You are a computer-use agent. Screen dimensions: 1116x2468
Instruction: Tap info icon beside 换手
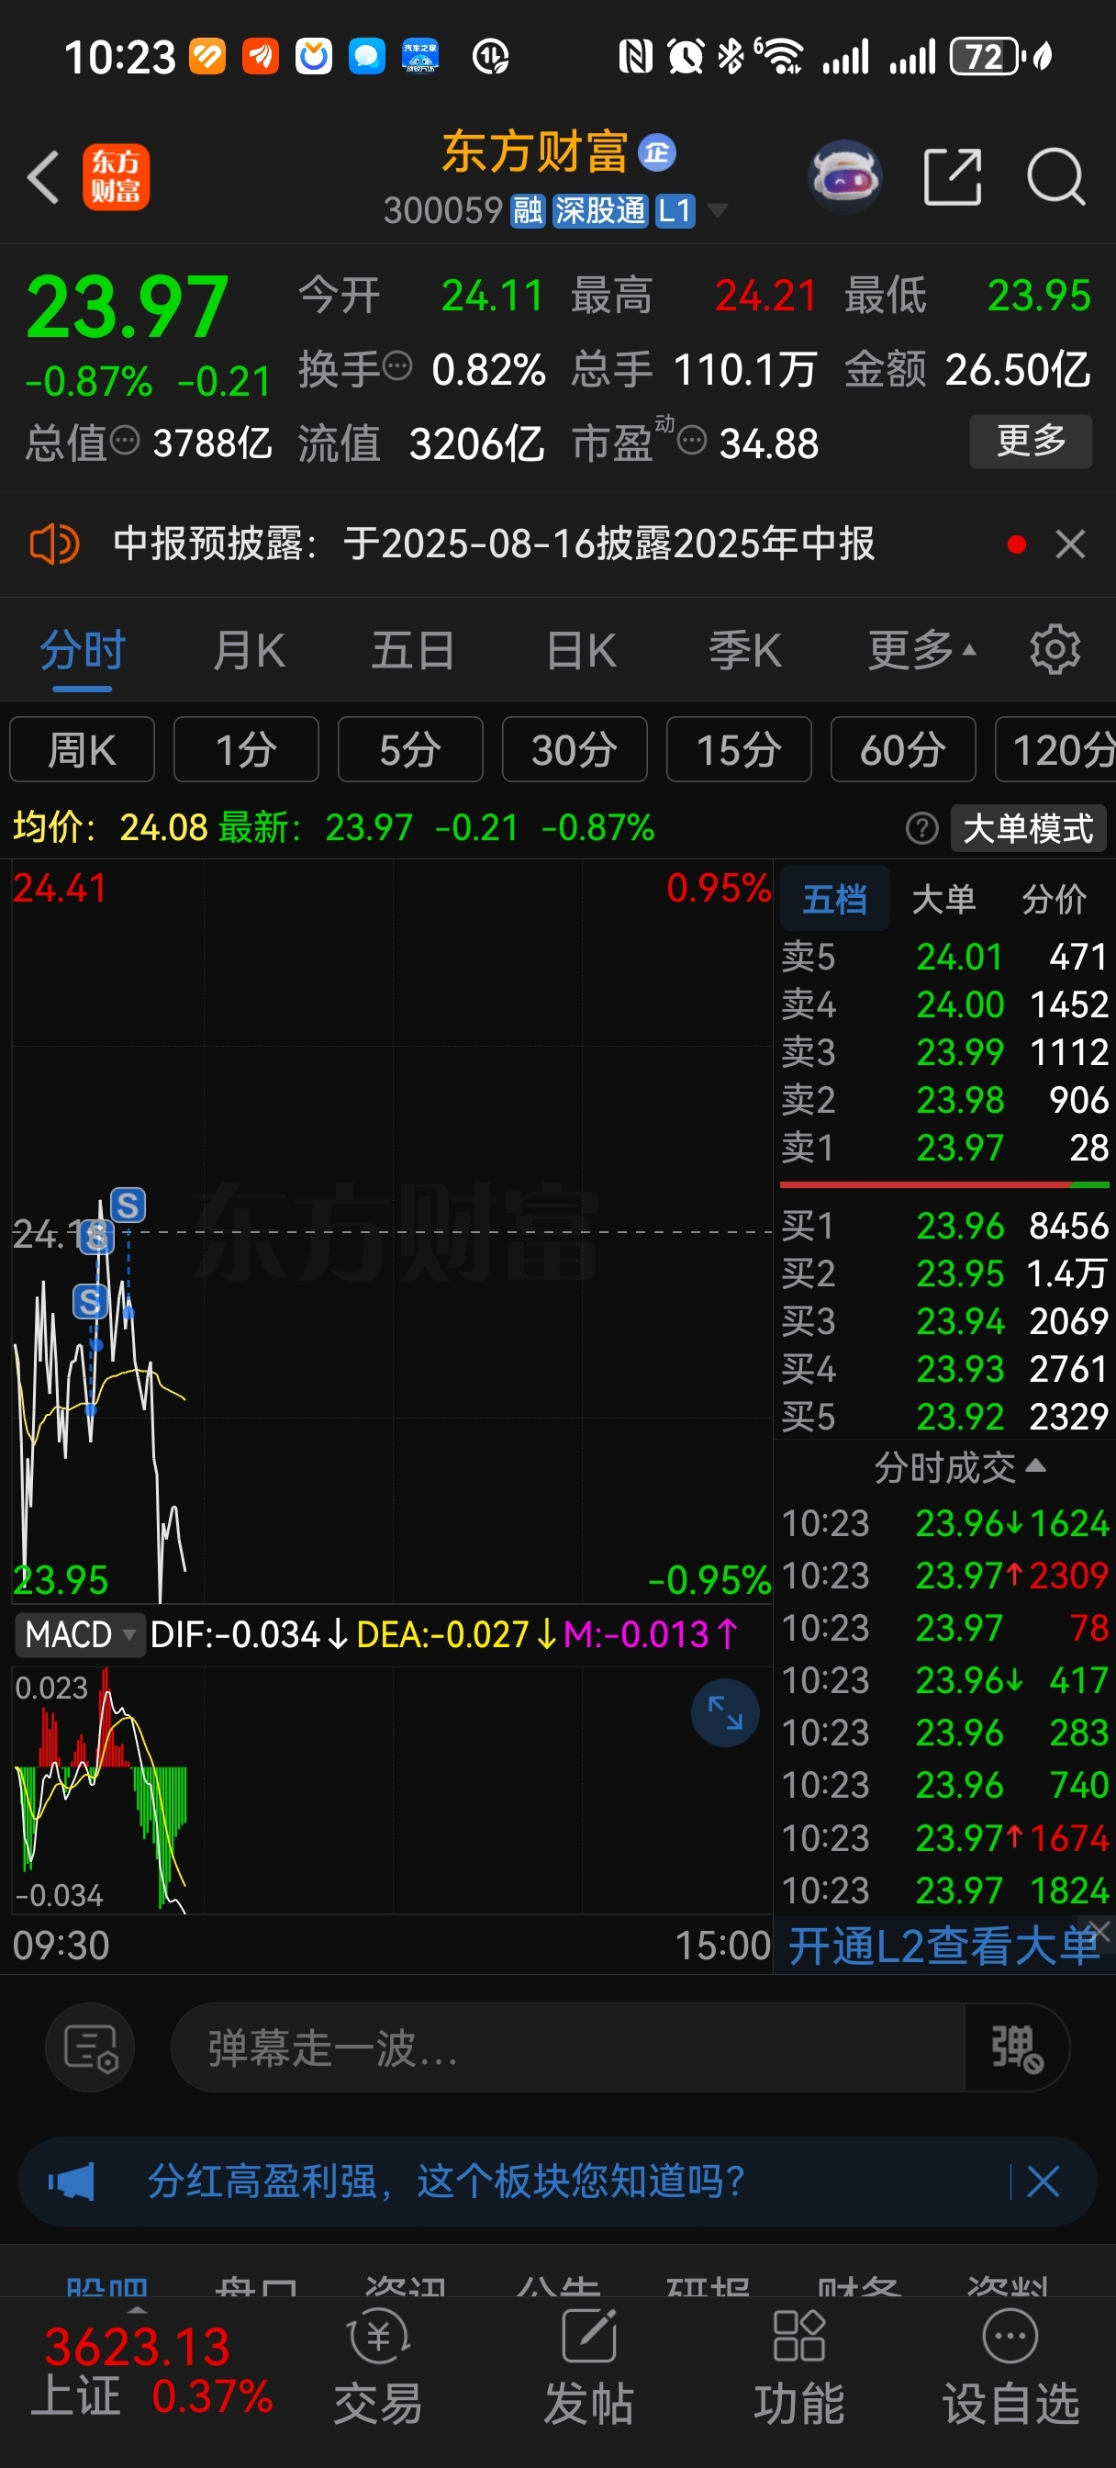pos(397,366)
